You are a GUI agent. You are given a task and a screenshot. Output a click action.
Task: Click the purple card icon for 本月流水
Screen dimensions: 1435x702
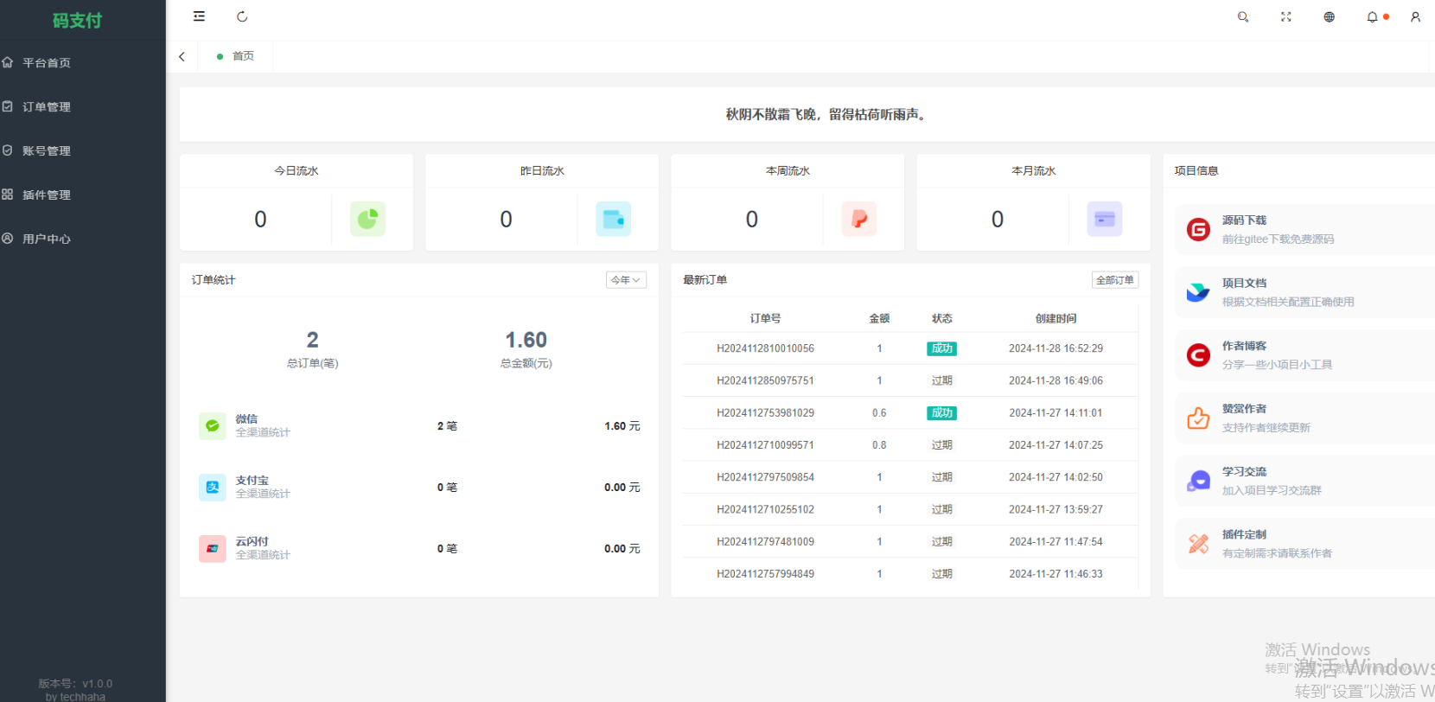(1105, 219)
